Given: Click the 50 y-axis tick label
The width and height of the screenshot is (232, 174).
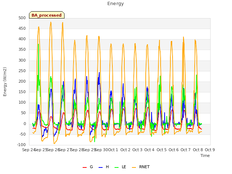Looking at the screenshot, I should click(x=23, y=113).
